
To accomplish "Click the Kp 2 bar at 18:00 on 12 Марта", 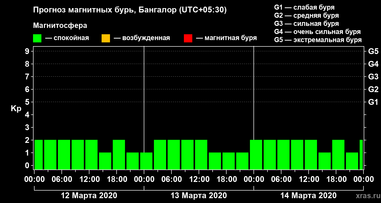I will pyautogui.click(x=119, y=155).
